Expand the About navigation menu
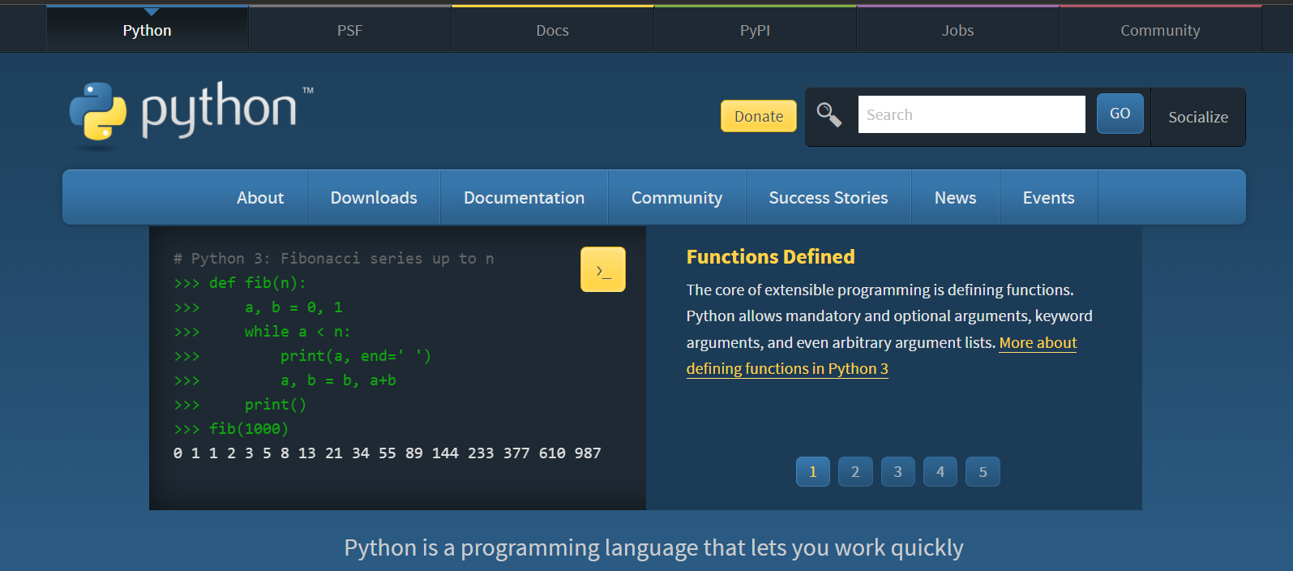This screenshot has width=1293, height=571. click(260, 198)
